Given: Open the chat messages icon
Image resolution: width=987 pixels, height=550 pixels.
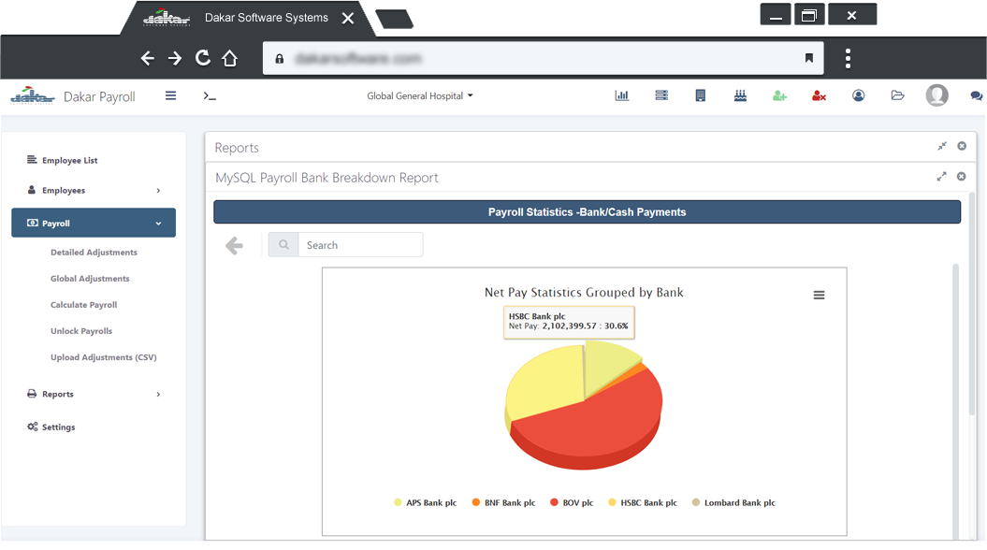Looking at the screenshot, I should 976,95.
